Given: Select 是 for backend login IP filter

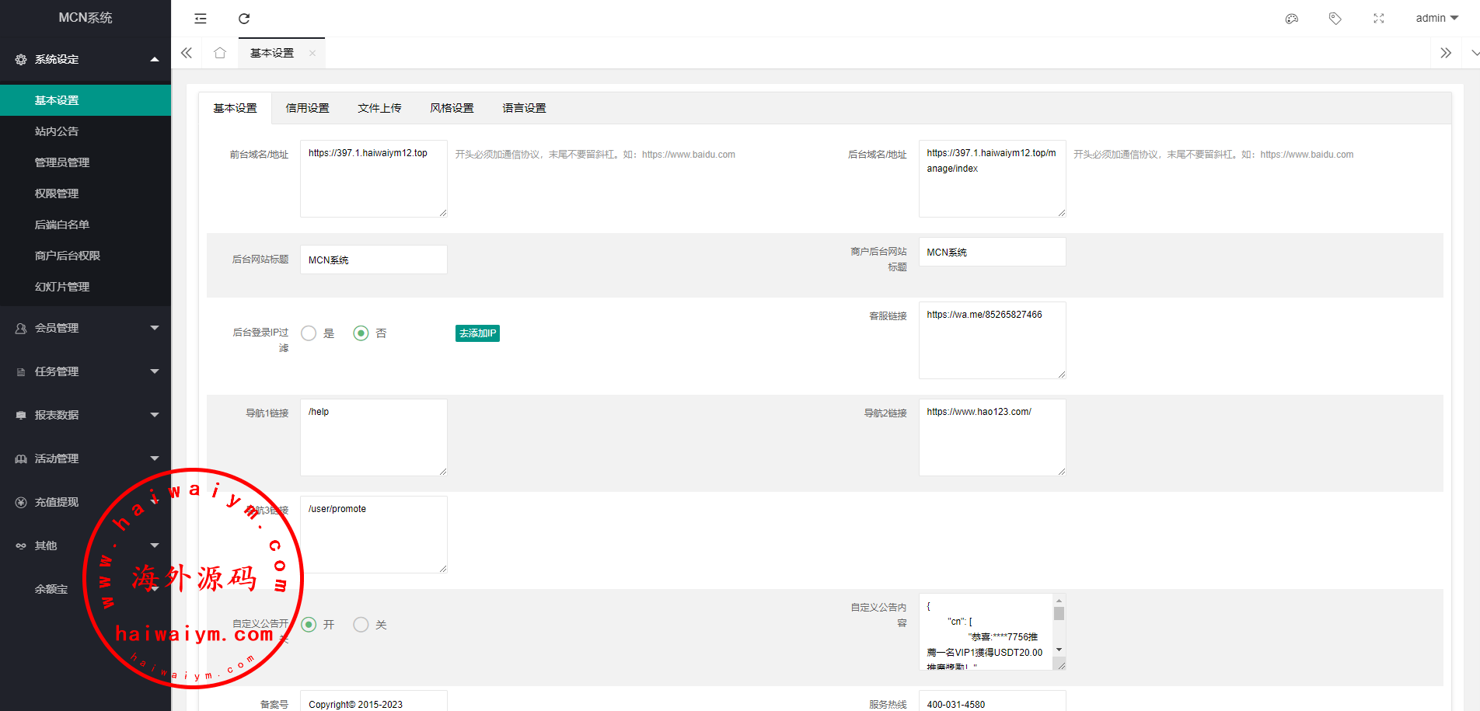Looking at the screenshot, I should [x=309, y=333].
